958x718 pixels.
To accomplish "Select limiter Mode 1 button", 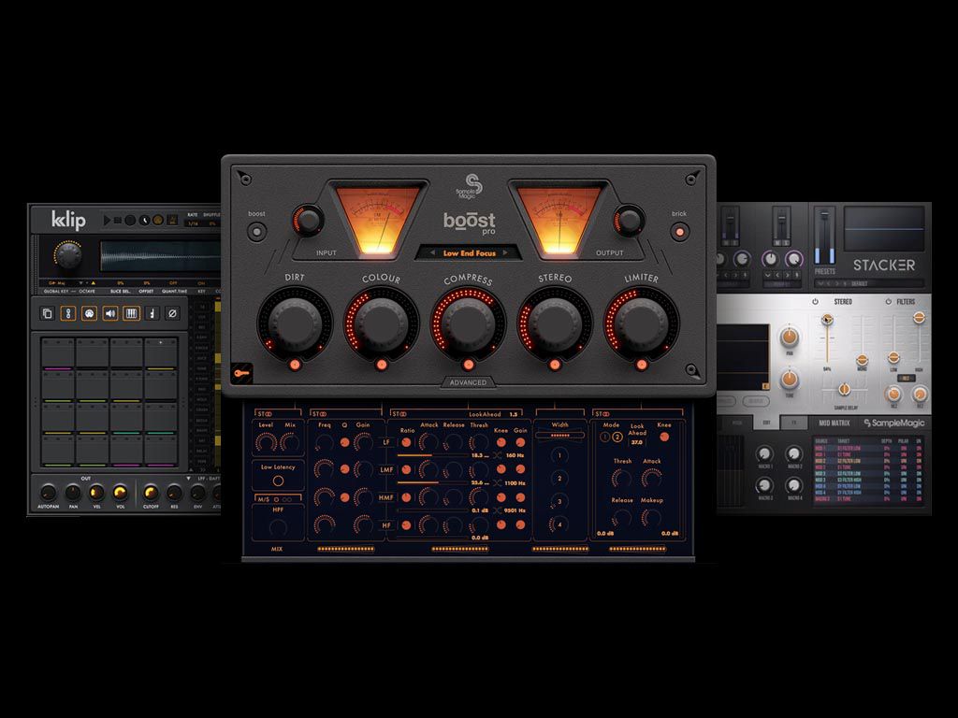I will (x=605, y=438).
